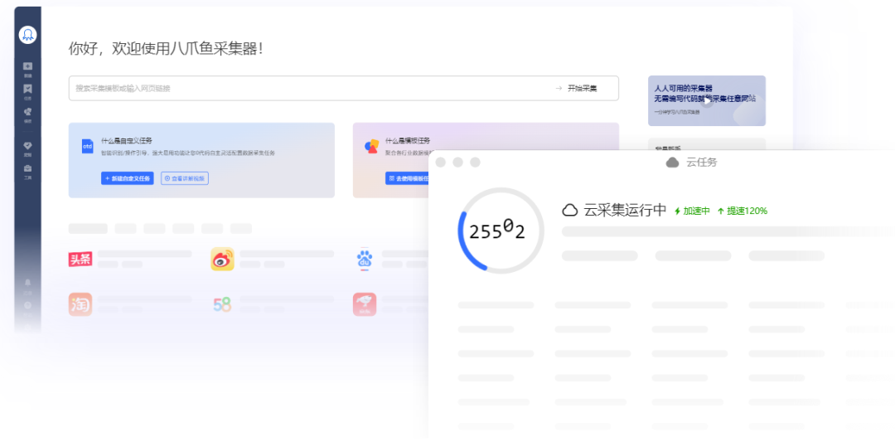Open the Weibo template icon

[222, 260]
